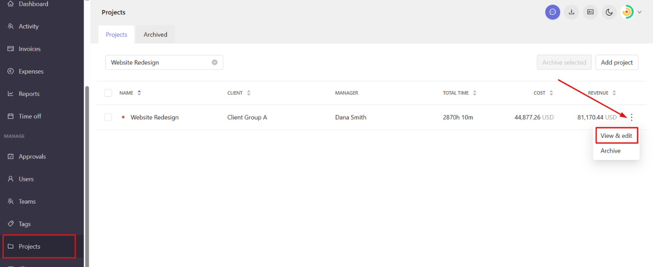Toggle dark mode moon icon
This screenshot has width=653, height=267.
[609, 12]
